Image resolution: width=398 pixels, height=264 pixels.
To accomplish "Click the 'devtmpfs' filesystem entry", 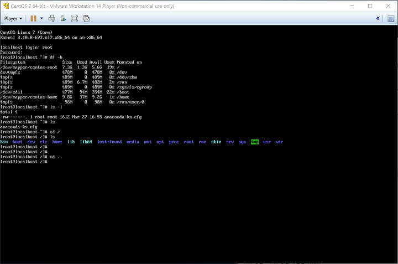I will (10, 72).
